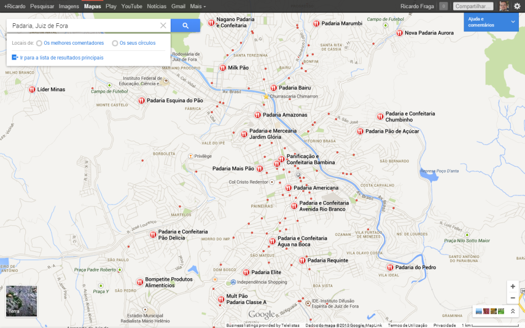This screenshot has width=525, height=328.
Task: Open YouTube from the top bar
Action: pyautogui.click(x=132, y=6)
